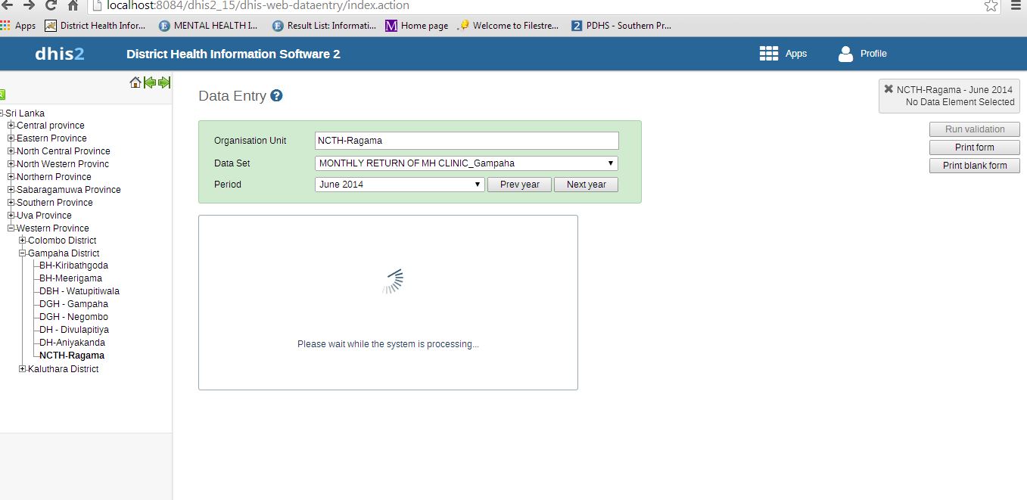Select DBH - Watupitiwala in tree
This screenshot has width=1027, height=500.
pyautogui.click(x=79, y=291)
